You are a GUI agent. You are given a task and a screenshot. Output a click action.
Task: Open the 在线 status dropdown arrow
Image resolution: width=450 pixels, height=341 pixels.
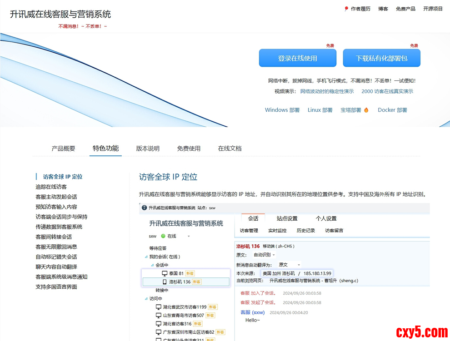pyautogui.click(x=189, y=236)
